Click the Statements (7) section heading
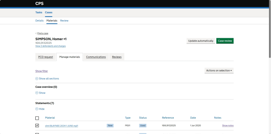The height and width of the screenshot is (134, 271). click(x=45, y=103)
